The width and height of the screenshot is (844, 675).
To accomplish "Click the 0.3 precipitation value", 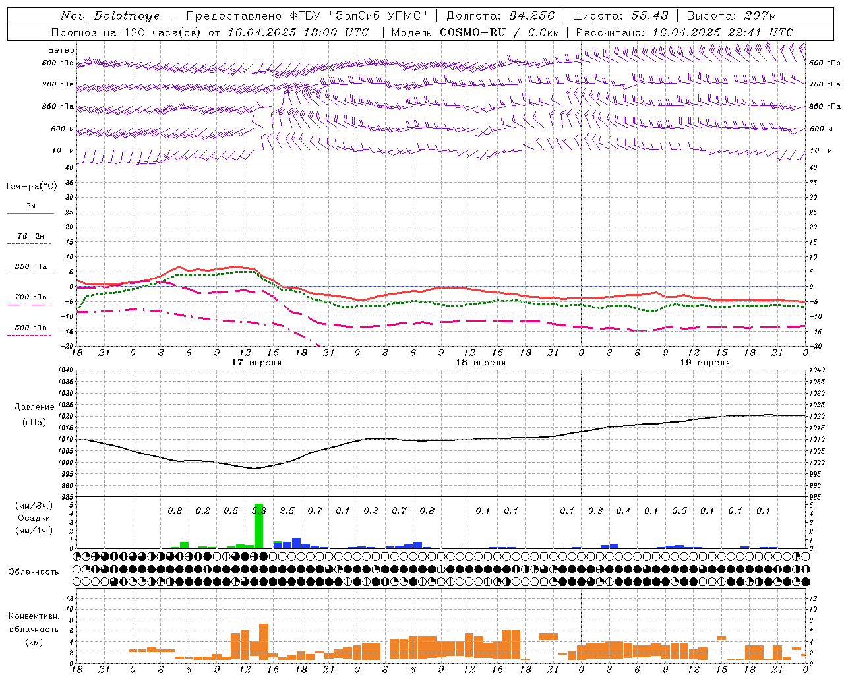I will point(595,511).
